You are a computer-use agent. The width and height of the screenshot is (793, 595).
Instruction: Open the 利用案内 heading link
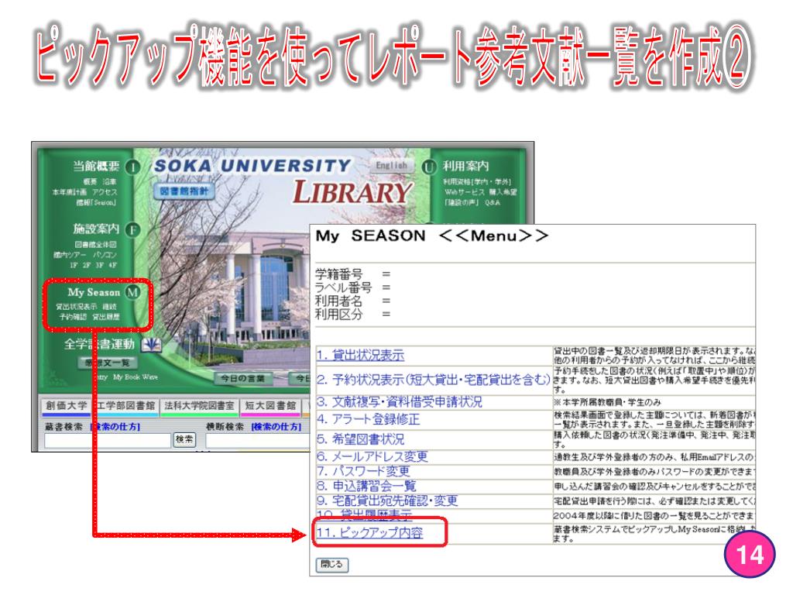click(465, 166)
